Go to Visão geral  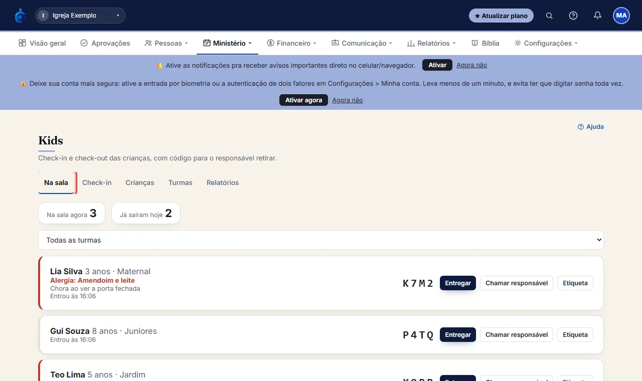[42, 43]
